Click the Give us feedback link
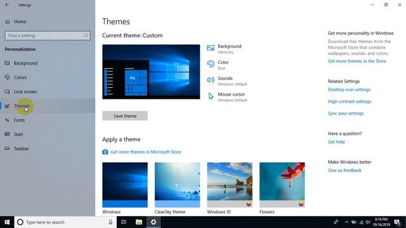406x228 pixels. pyautogui.click(x=344, y=170)
